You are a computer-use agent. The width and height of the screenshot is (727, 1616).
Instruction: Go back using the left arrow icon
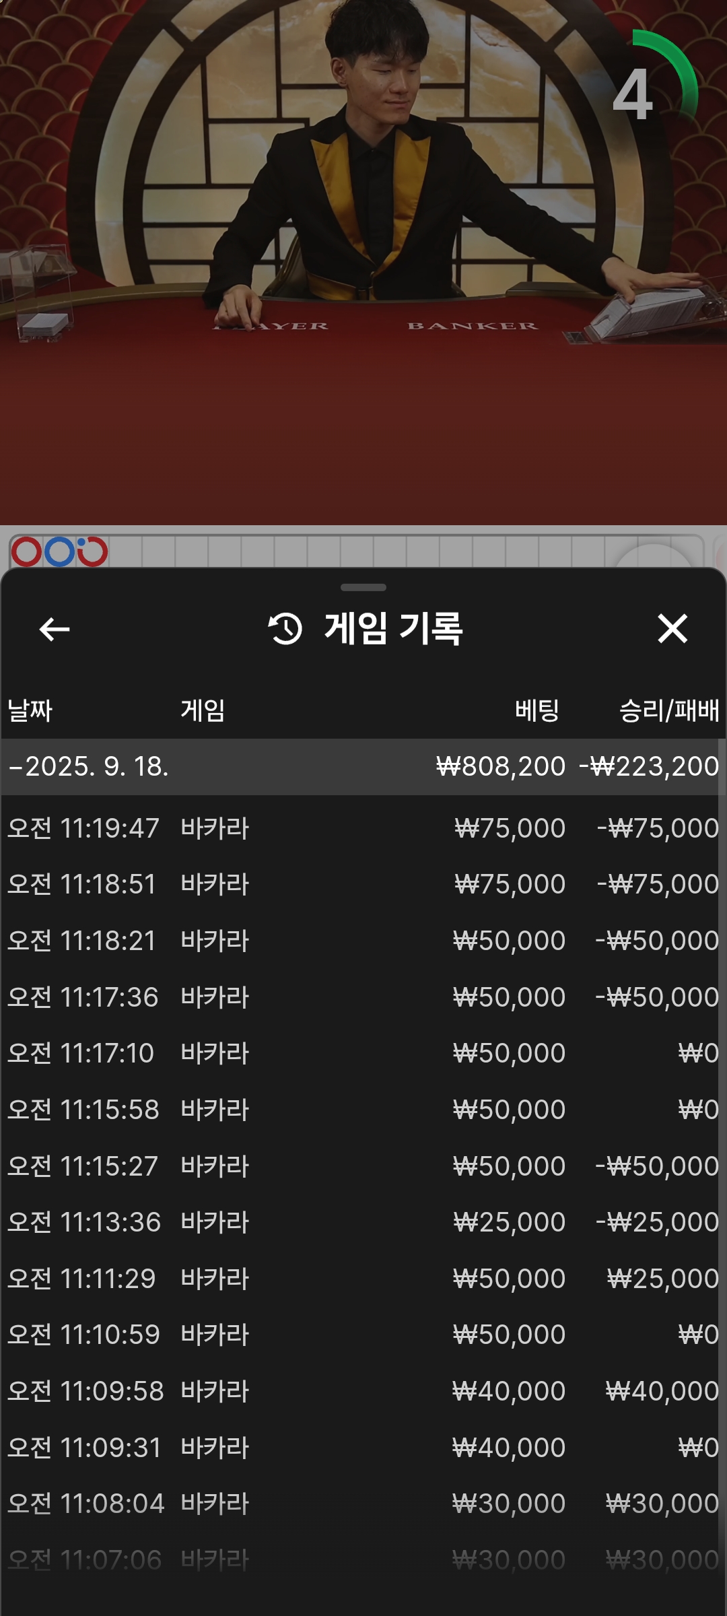coord(55,630)
